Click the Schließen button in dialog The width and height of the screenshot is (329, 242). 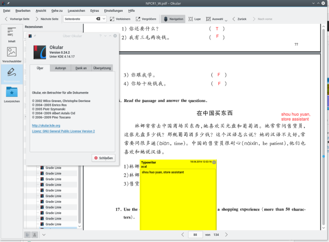[x=103, y=158]
